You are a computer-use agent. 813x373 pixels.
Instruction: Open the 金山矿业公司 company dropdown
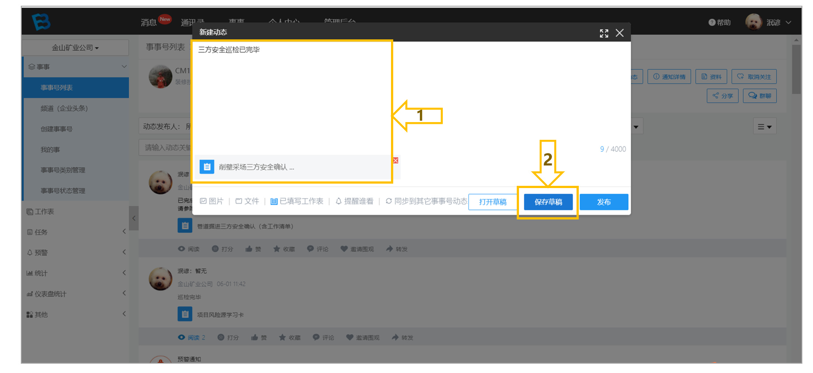click(x=75, y=48)
